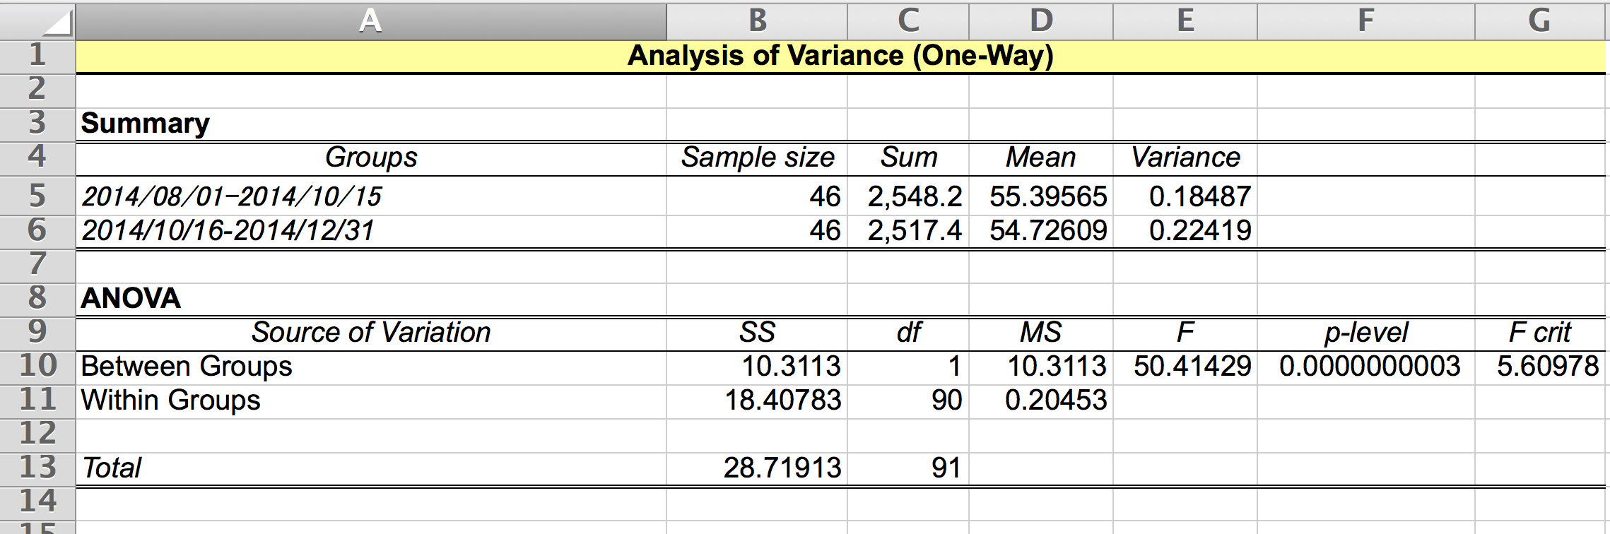Click the Summary heading cell
Screen dimensions: 1610x534
(371, 124)
